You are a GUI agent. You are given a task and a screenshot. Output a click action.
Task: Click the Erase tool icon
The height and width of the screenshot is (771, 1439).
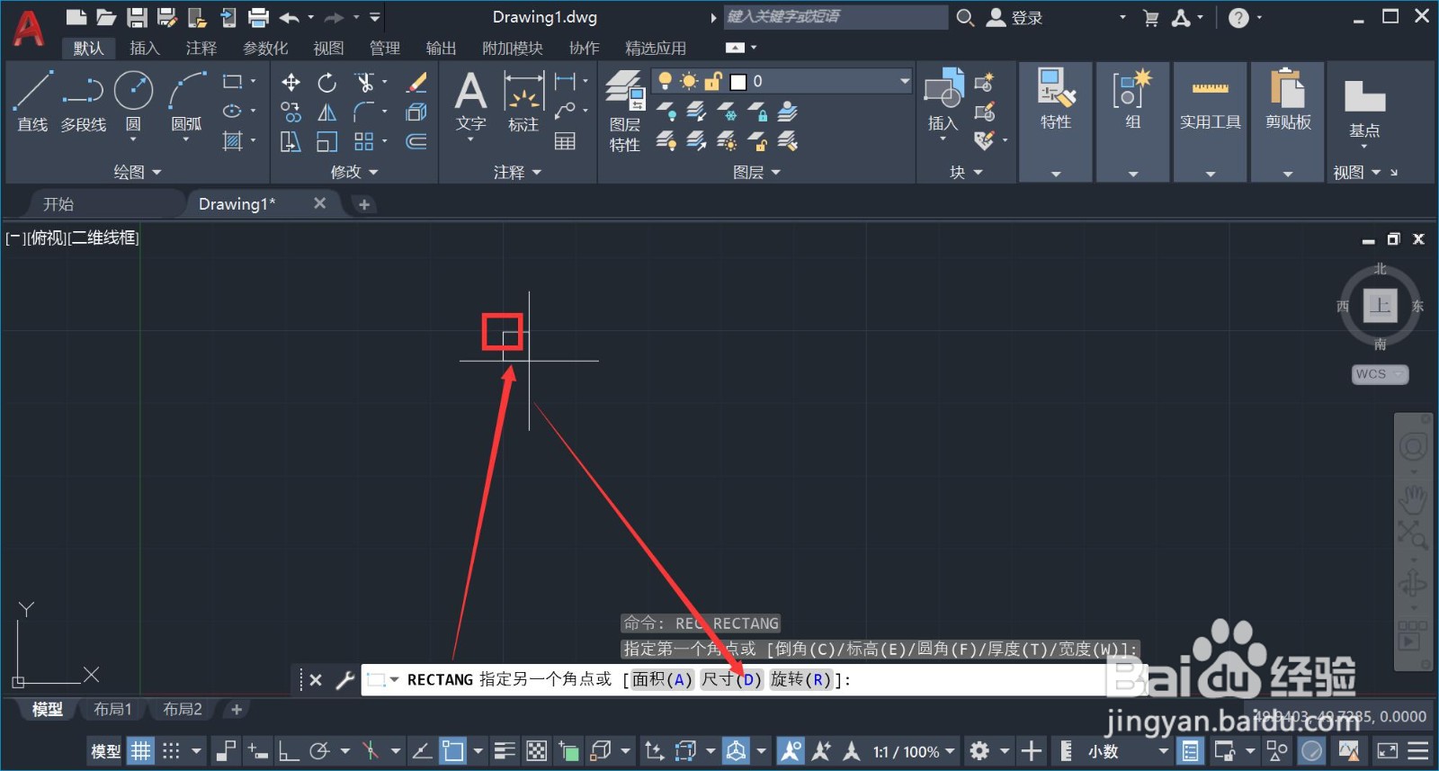click(x=416, y=83)
